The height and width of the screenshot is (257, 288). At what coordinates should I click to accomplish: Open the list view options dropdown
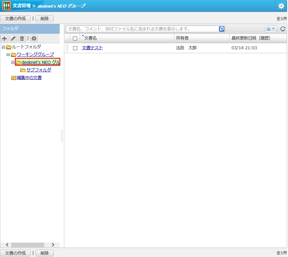(x=270, y=29)
